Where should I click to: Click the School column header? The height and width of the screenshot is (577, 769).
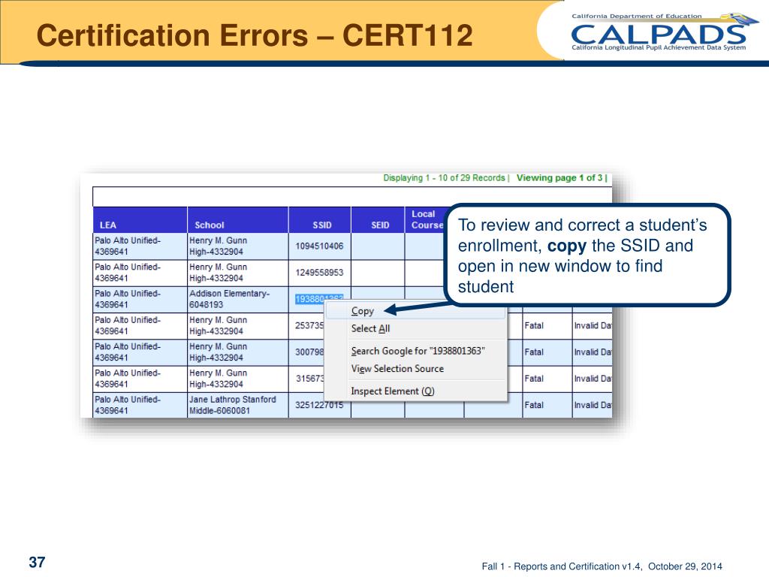[x=238, y=220]
